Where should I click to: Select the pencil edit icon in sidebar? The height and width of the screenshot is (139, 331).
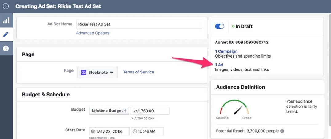point(6,34)
